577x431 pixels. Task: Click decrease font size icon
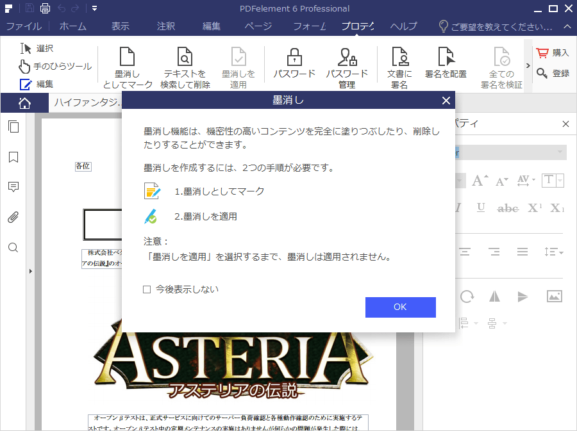(x=501, y=181)
